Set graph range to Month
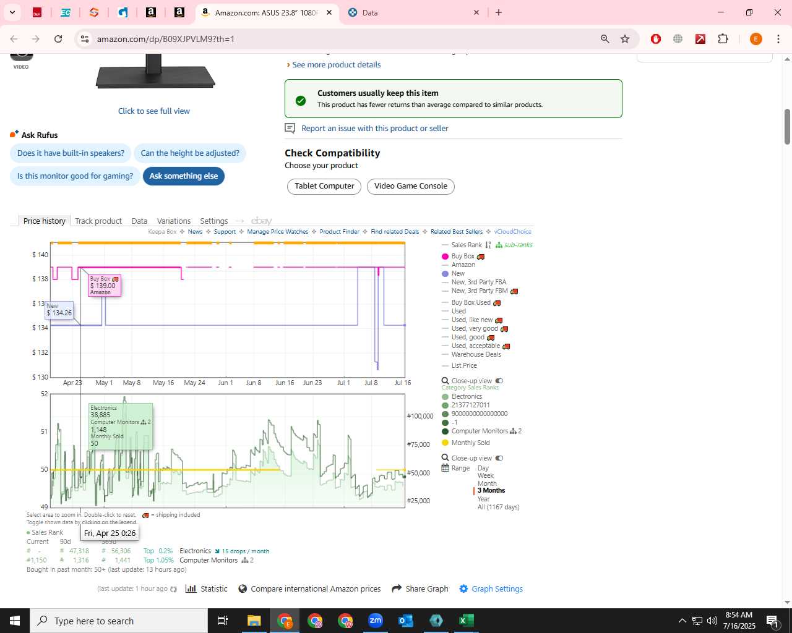The image size is (792, 633). [x=487, y=483]
